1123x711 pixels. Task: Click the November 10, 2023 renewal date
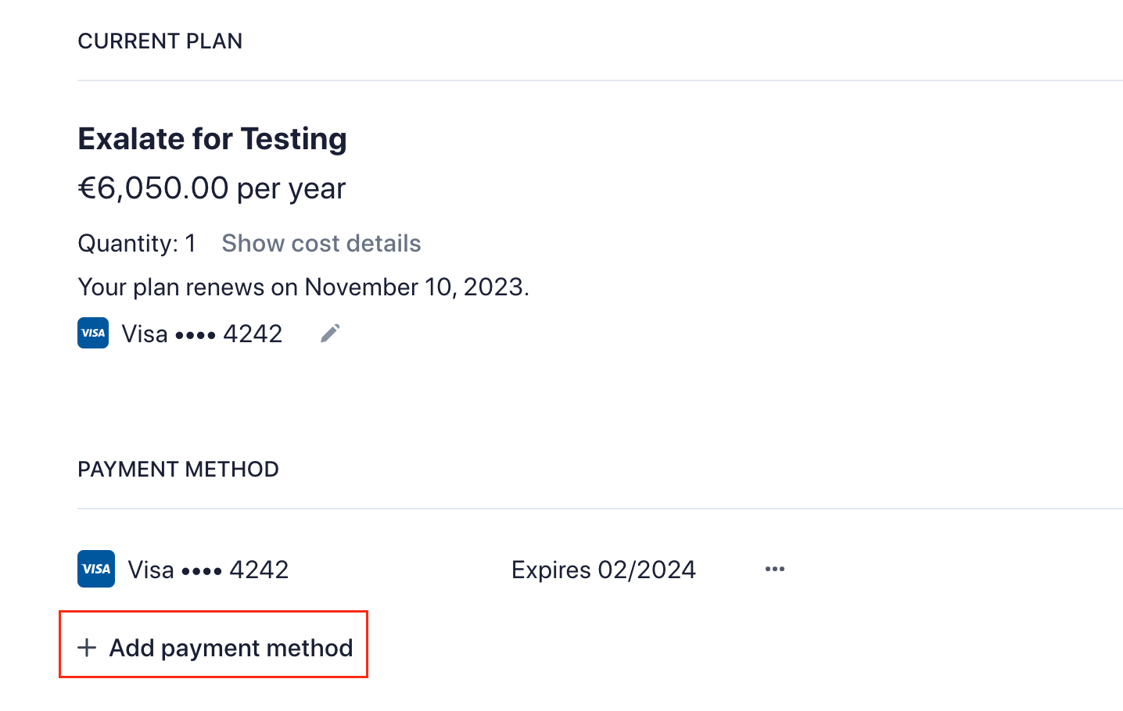414,288
